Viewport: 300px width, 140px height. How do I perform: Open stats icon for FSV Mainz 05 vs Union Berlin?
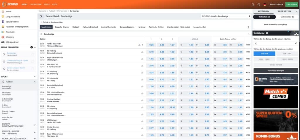pyautogui.click(x=142, y=66)
